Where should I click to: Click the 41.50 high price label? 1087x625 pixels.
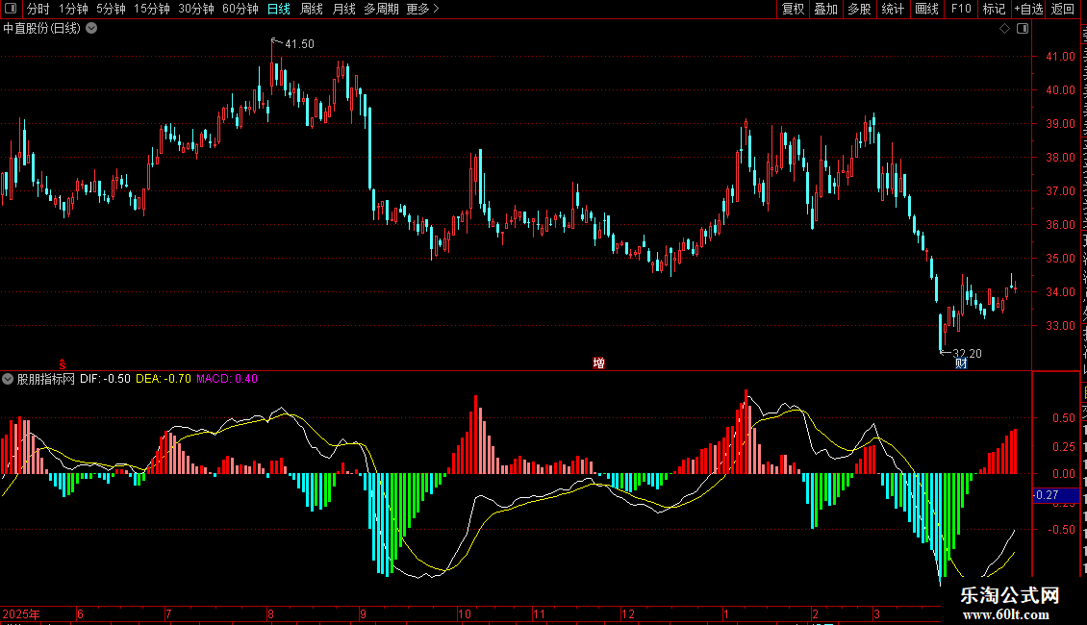[x=299, y=43]
